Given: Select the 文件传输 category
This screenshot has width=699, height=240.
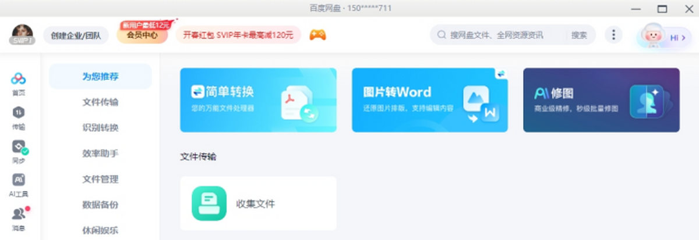Looking at the screenshot, I should pos(100,102).
